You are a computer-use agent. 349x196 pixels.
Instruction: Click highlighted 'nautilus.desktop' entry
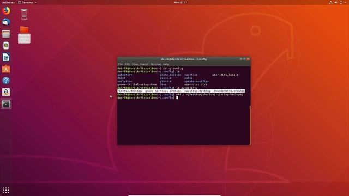point(197,91)
